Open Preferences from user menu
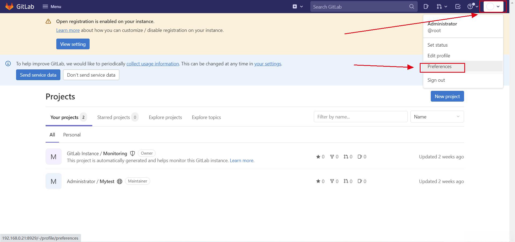The height and width of the screenshot is (242, 515). (463, 66)
